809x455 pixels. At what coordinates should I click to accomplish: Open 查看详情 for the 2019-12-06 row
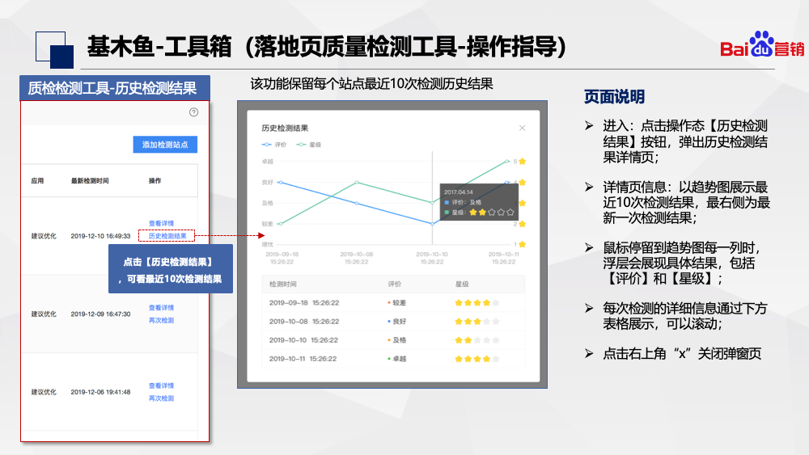[x=161, y=385]
